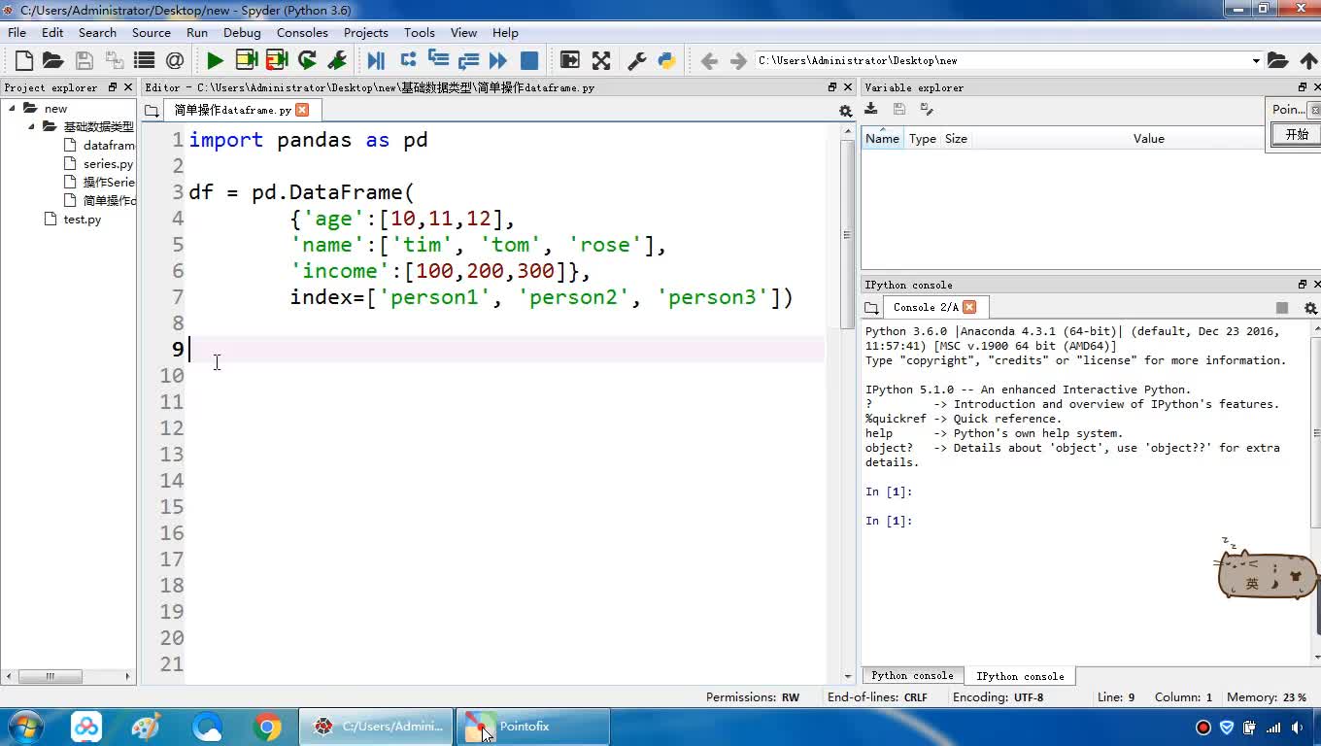Click the New file icon
The image size is (1321, 746).
(24, 61)
